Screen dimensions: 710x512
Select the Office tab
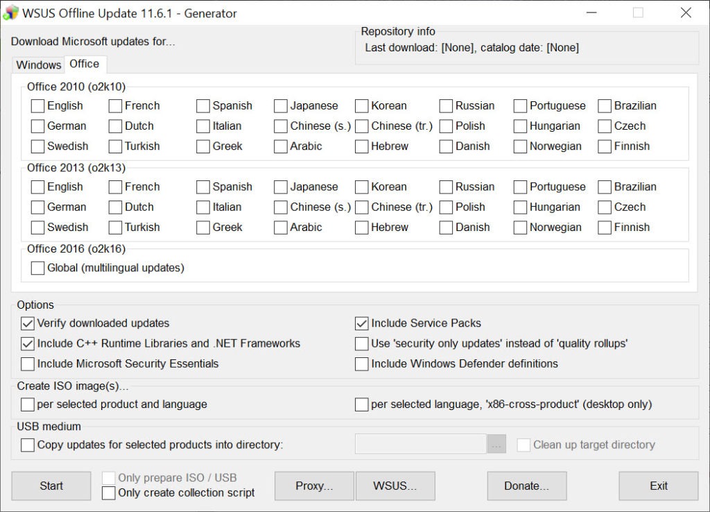85,64
